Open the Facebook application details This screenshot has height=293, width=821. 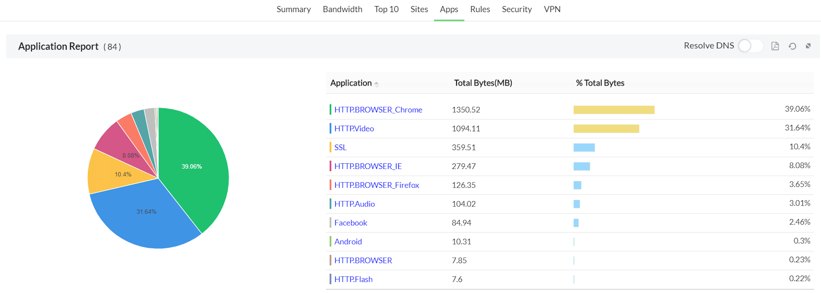pyautogui.click(x=351, y=223)
